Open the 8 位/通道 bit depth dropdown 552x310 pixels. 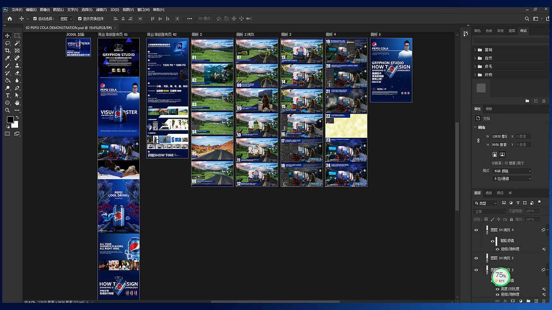(x=512, y=178)
